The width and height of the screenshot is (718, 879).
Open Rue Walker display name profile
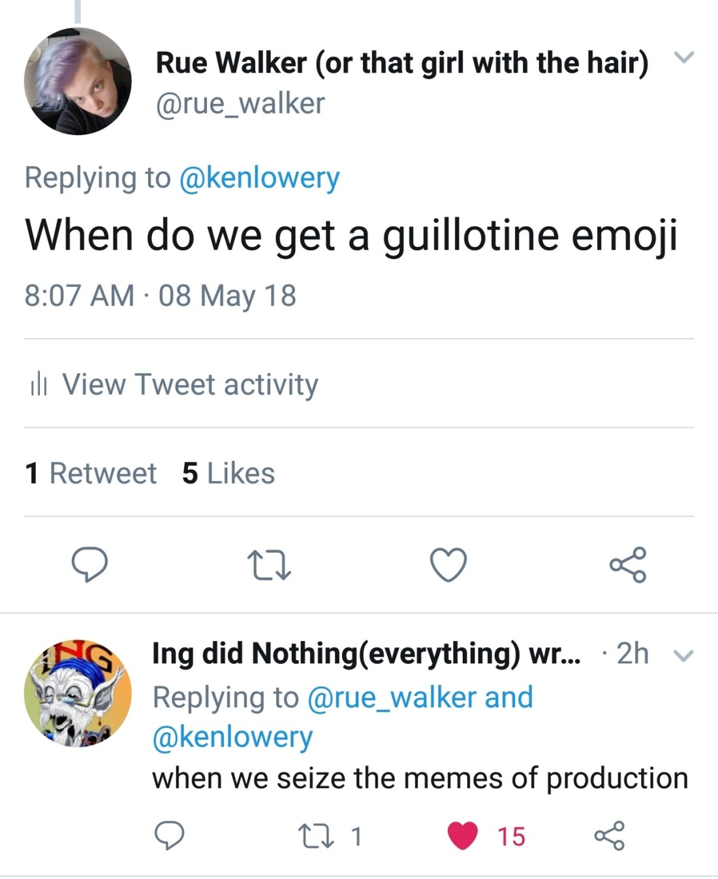click(401, 63)
